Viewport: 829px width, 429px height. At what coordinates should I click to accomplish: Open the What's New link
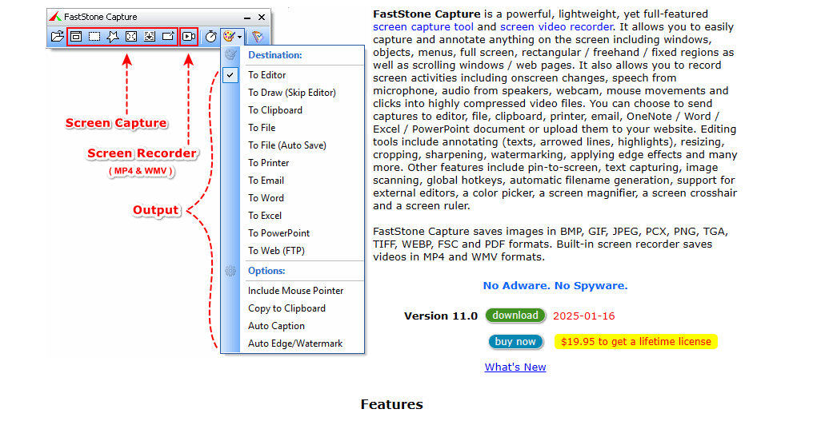pos(515,367)
